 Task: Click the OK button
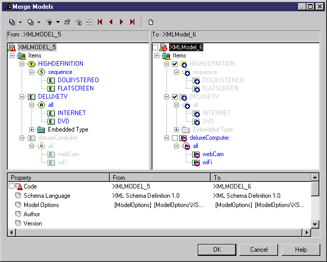217,250
